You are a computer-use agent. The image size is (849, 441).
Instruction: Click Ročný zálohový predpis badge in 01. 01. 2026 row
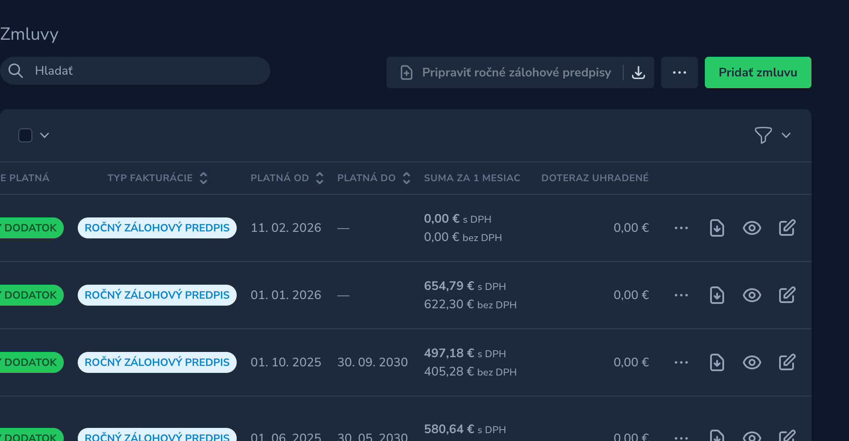click(157, 295)
